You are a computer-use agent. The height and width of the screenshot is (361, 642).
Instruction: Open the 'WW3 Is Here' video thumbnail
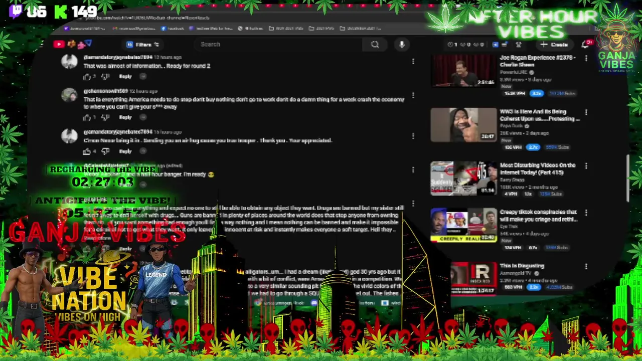(463, 125)
